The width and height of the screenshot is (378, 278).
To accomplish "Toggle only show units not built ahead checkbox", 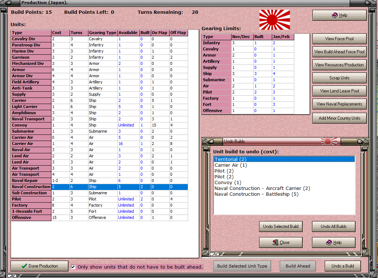I will [73, 267].
